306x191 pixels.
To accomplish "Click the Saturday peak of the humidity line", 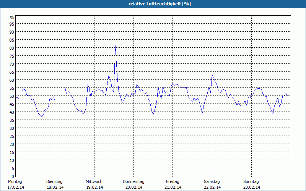I will 212,75.
